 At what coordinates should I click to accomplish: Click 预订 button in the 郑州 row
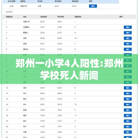[x=128, y=93]
